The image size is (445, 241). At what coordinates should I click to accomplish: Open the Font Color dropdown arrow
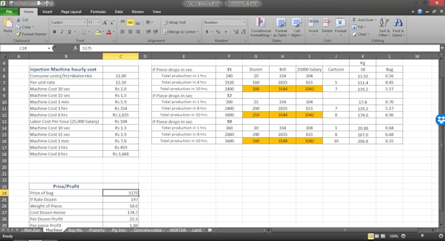[114, 32]
